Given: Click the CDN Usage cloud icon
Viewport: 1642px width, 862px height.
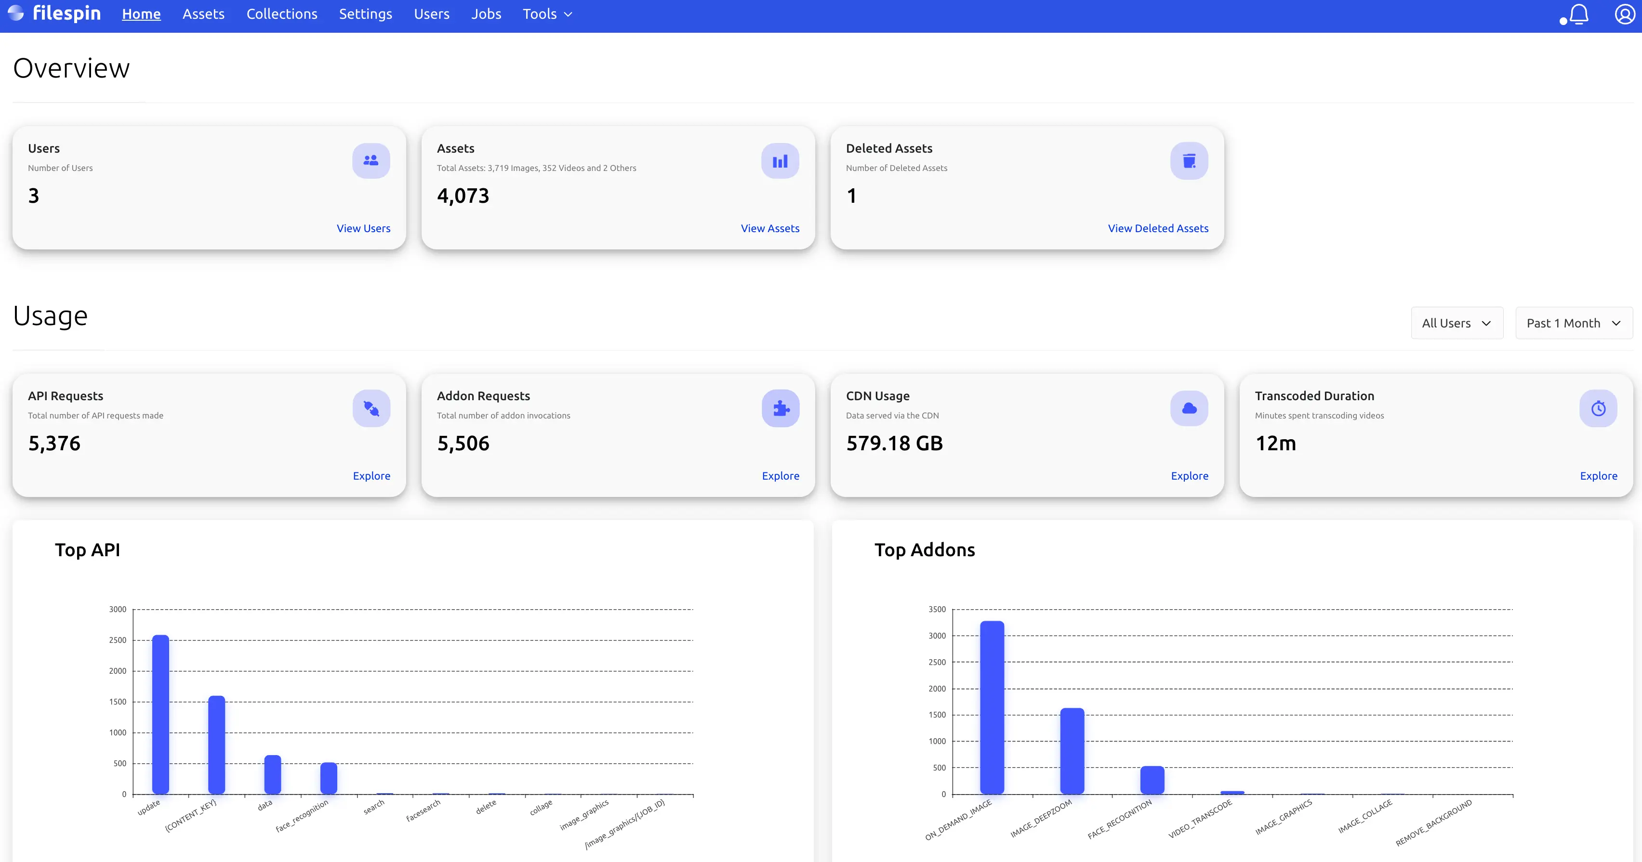Looking at the screenshot, I should [1189, 408].
